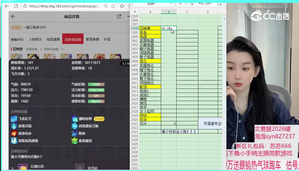Viewport: 299px width, 171px height.
Task: Select the 飞龙在天 skill icon
Action: [x=14, y=119]
